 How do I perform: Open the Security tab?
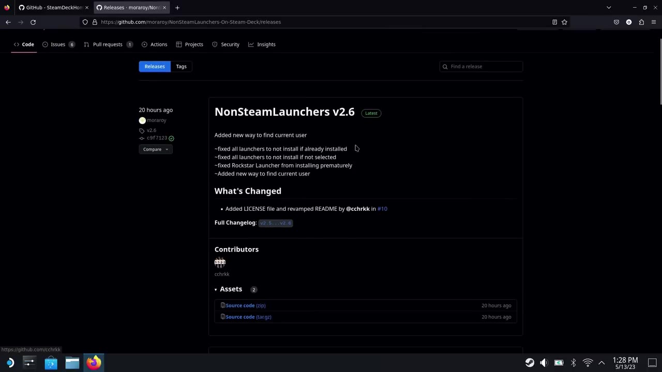click(225, 44)
